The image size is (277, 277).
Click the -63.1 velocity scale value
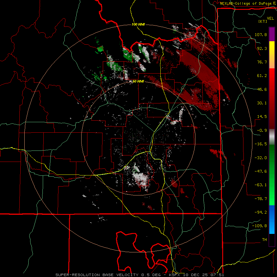coord(261,185)
